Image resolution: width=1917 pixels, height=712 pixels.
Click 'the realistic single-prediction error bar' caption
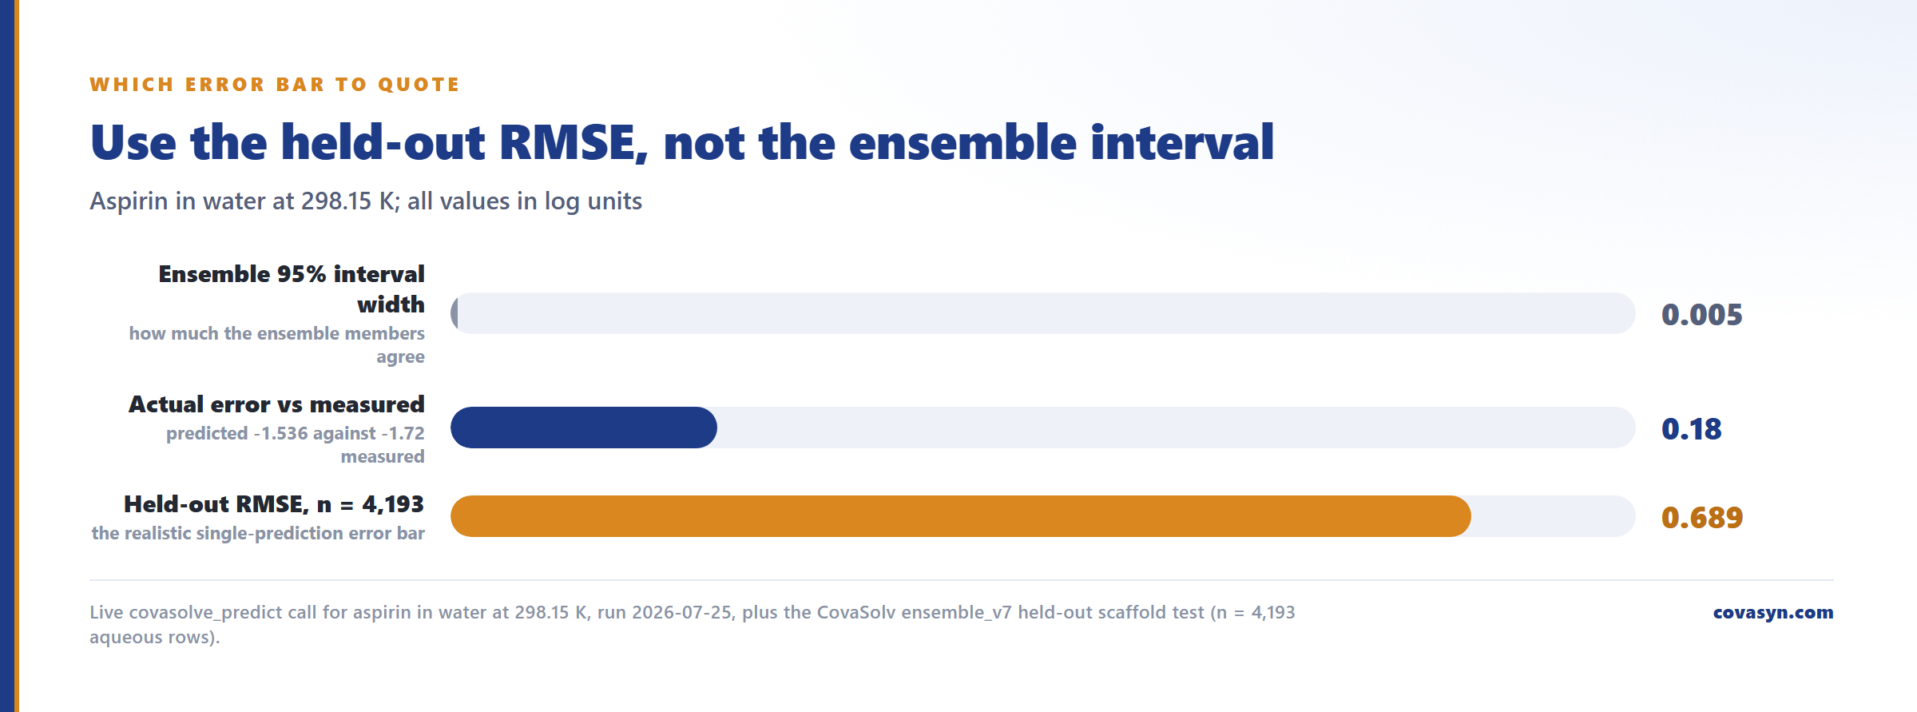(x=258, y=533)
